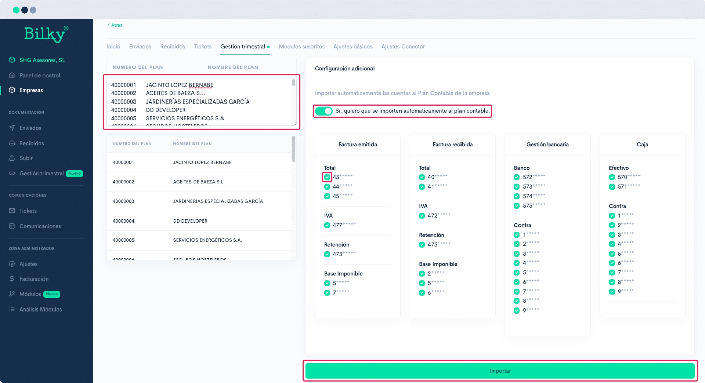Click the Enviados paper plane icon
This screenshot has width=705, height=383.
click(x=12, y=128)
